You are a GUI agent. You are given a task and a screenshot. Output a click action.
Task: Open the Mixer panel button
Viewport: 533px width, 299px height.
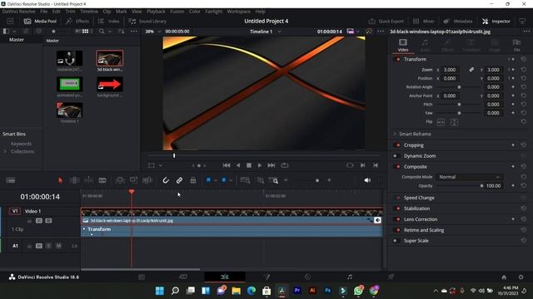pos(423,21)
